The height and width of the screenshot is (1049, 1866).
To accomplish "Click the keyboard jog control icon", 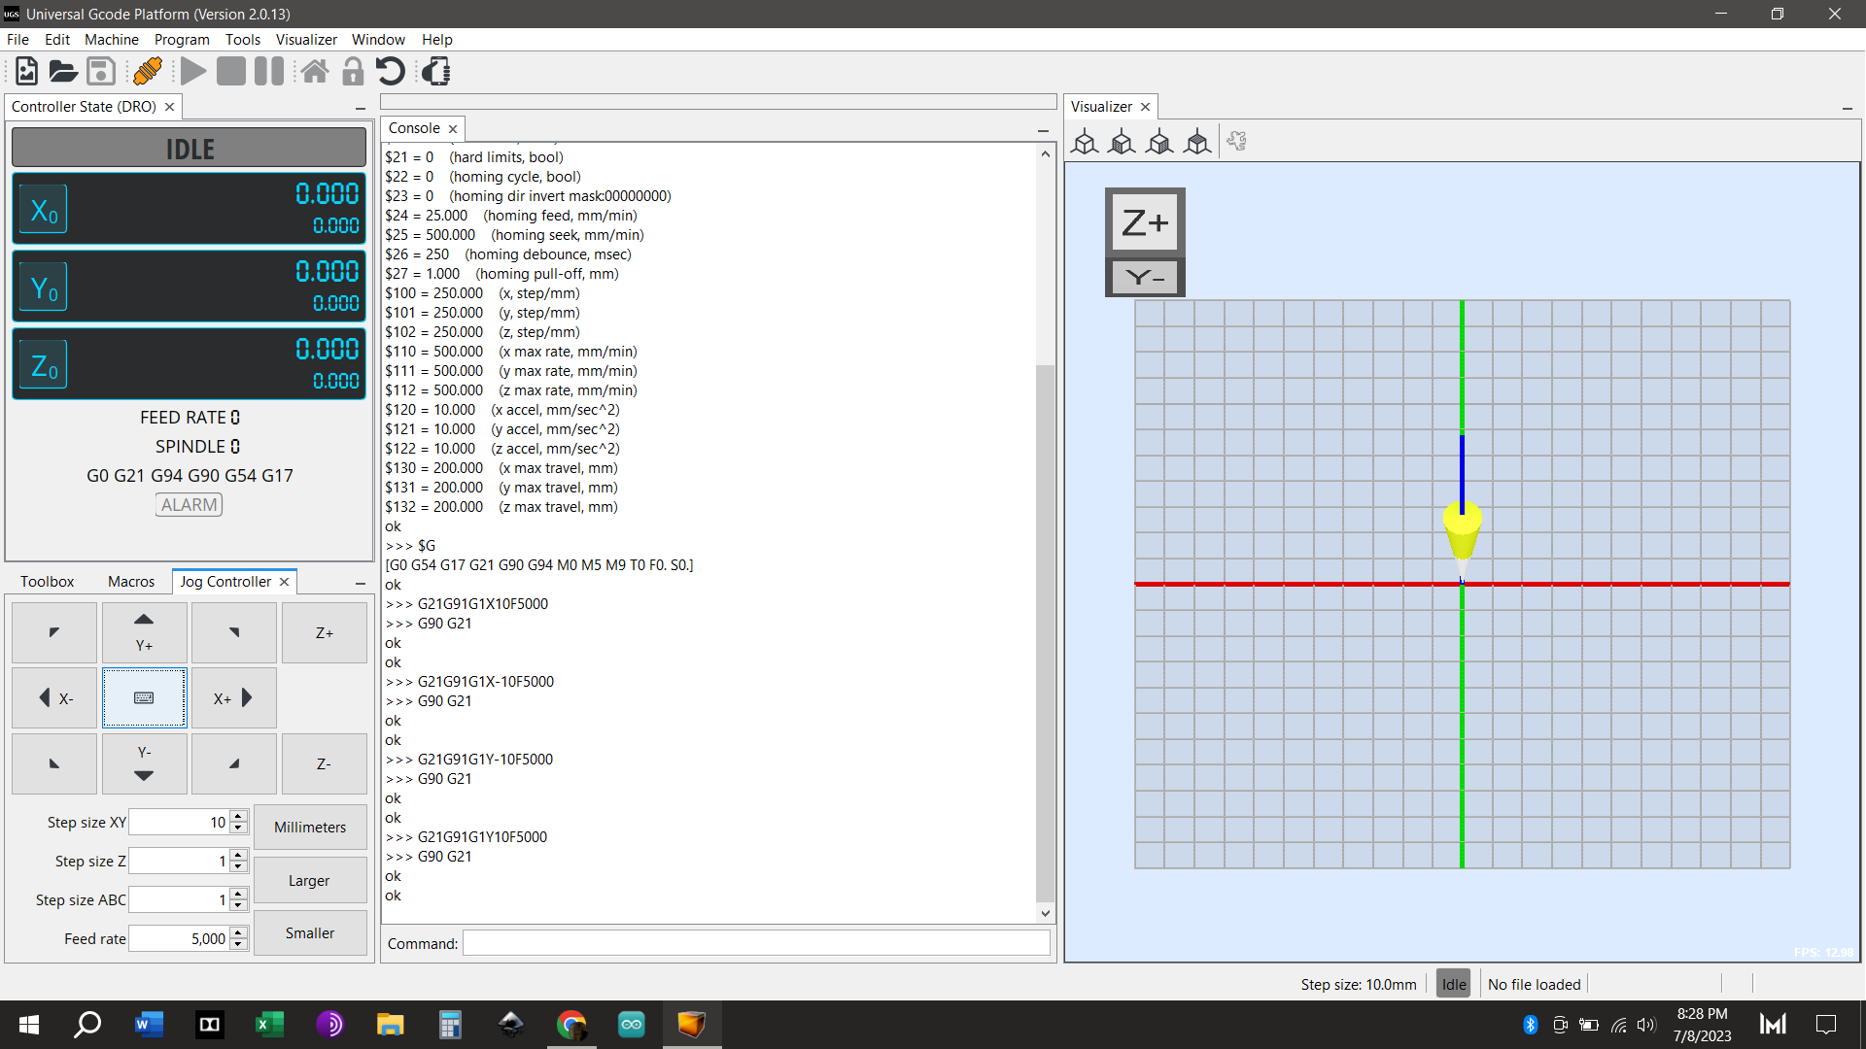I will [x=144, y=697].
